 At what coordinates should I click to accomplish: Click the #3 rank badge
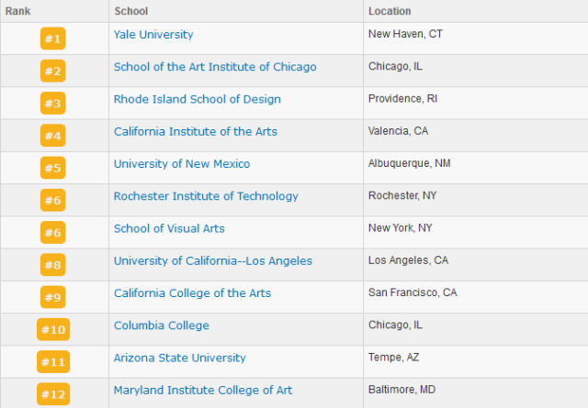coord(53,104)
